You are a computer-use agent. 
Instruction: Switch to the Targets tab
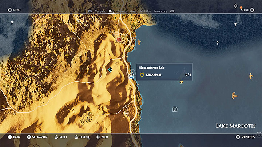coord(100,11)
